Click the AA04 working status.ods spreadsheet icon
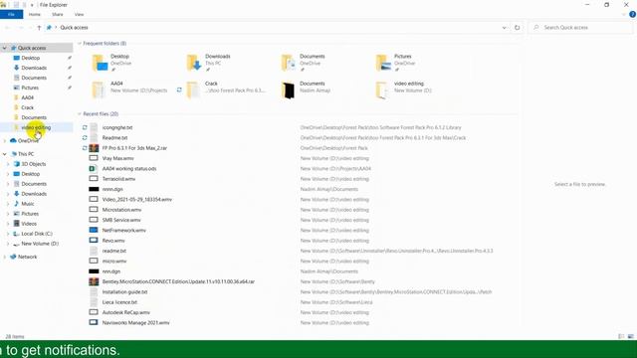 pyautogui.click(x=94, y=168)
